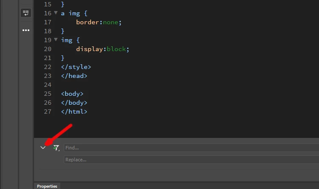
Task: Toggle the replace row chevron in find bar
Action: tap(43, 148)
